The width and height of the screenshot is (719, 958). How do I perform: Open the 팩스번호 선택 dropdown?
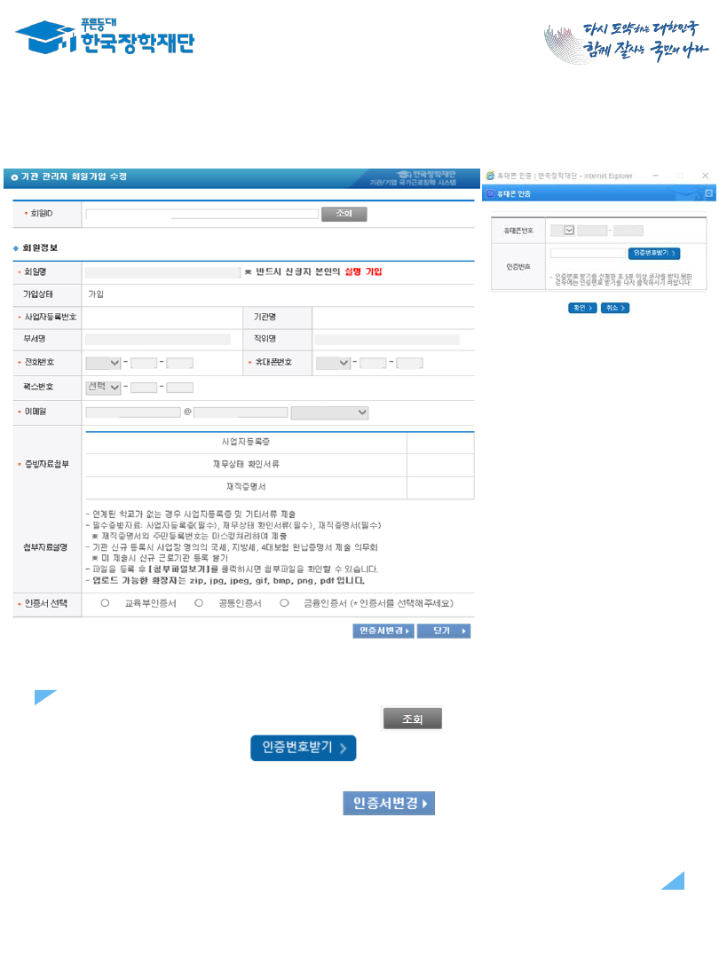[103, 387]
